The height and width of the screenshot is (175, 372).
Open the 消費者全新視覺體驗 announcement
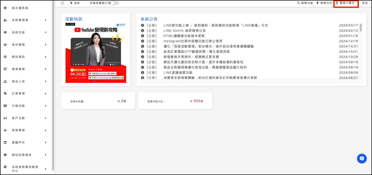(210, 78)
